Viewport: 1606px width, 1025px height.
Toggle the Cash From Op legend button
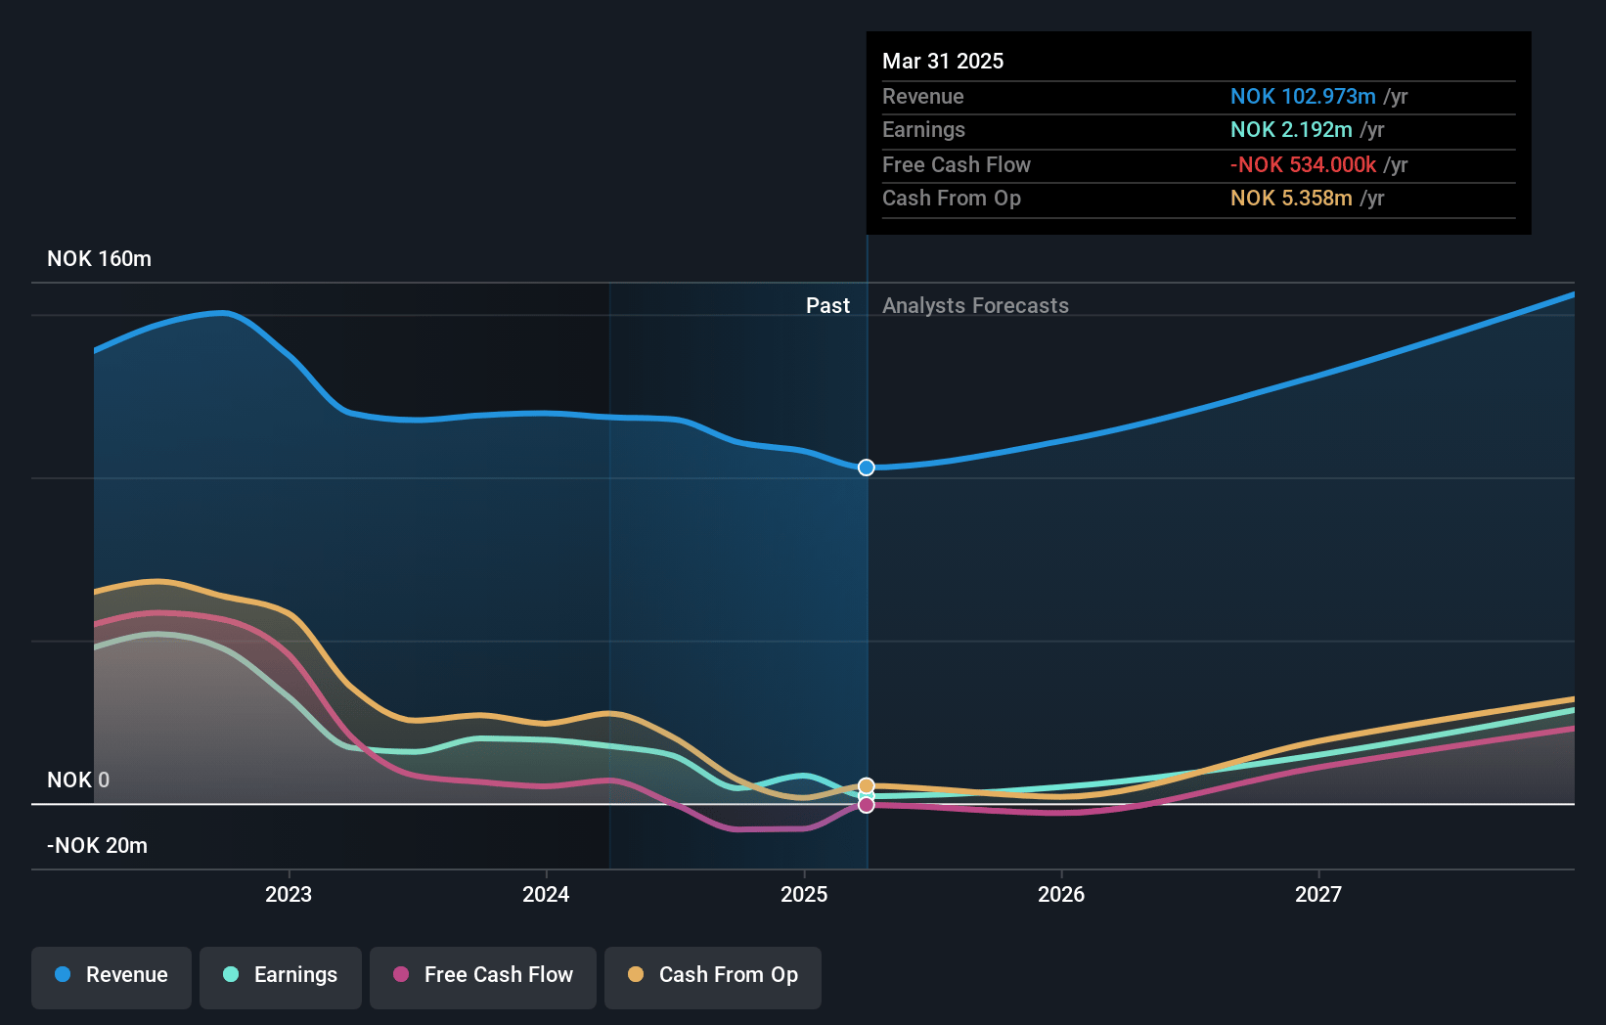[x=713, y=977]
